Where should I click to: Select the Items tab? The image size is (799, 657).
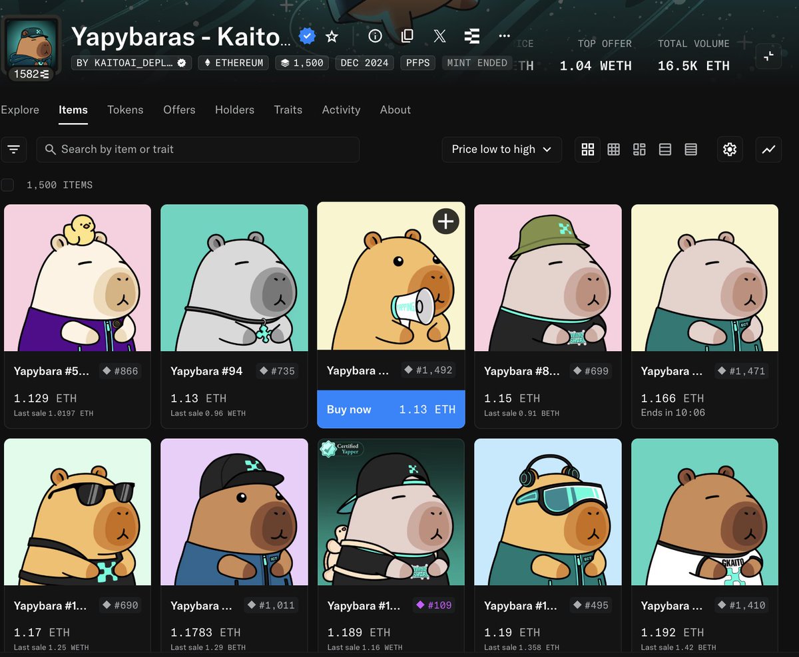tap(73, 110)
